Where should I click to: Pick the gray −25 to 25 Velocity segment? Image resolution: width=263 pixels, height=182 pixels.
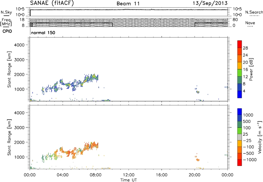[x=240, y=137]
